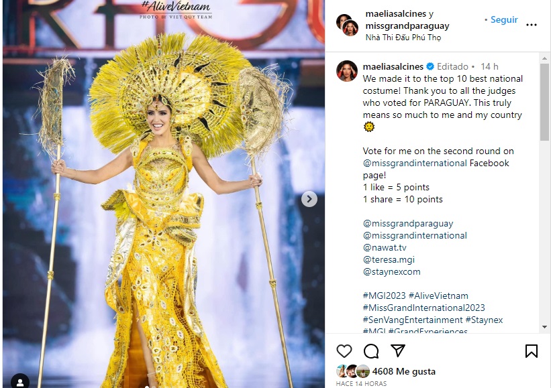Click the caption panel scrollbar thumb
The height and width of the screenshot is (388, 551).
544,102
